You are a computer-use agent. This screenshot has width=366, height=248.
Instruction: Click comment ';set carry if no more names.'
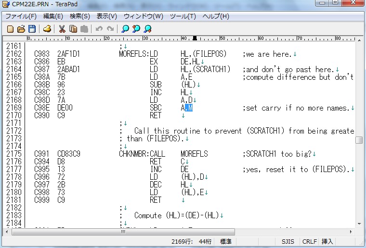coord(296,108)
